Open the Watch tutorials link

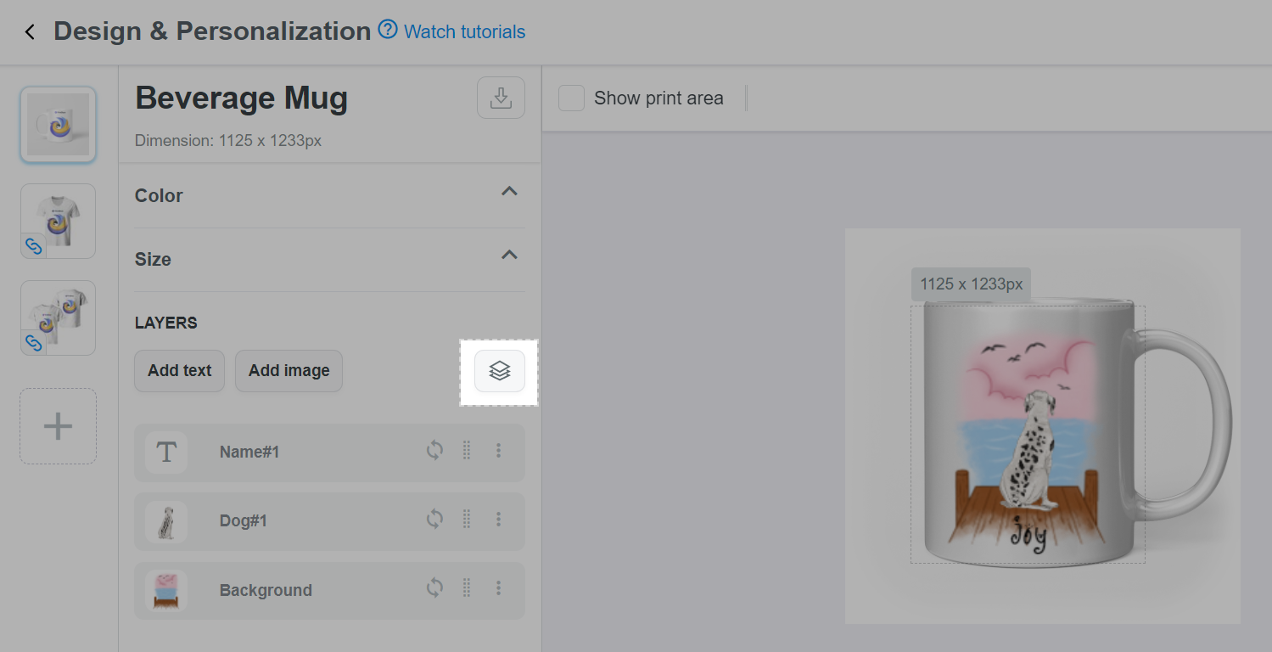click(x=464, y=32)
